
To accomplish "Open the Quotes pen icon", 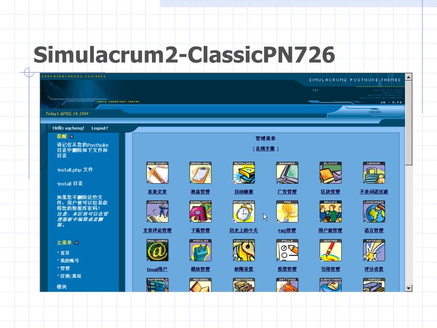I will pyautogui.click(x=331, y=250).
